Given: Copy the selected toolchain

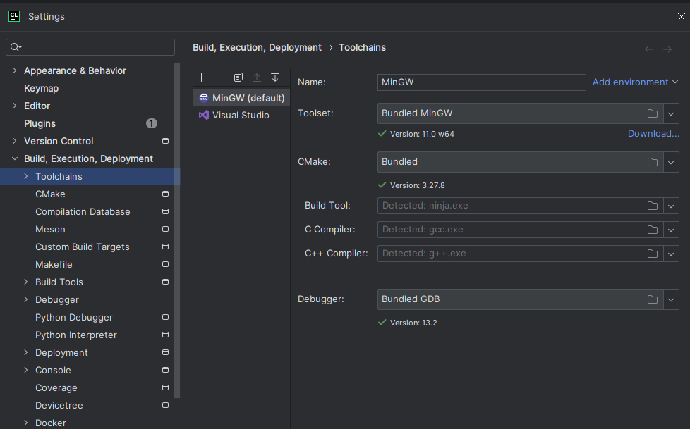Looking at the screenshot, I should pyautogui.click(x=238, y=77).
